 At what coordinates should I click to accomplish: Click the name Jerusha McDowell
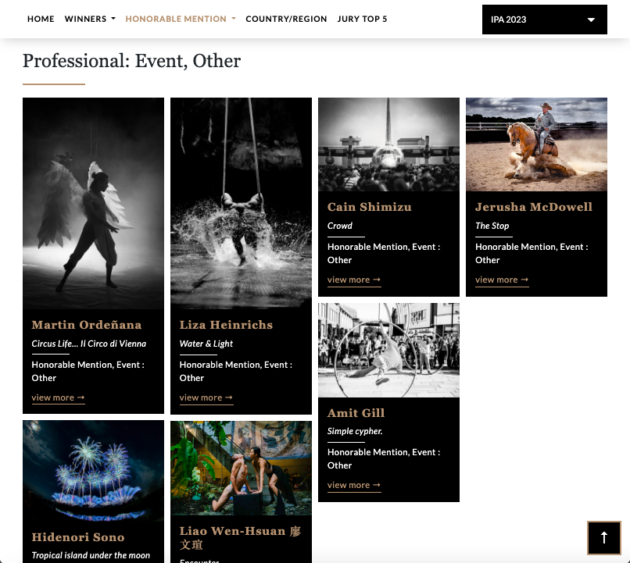(x=534, y=207)
